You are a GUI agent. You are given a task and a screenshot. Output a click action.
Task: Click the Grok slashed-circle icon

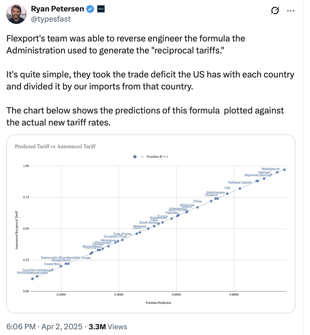(x=274, y=11)
